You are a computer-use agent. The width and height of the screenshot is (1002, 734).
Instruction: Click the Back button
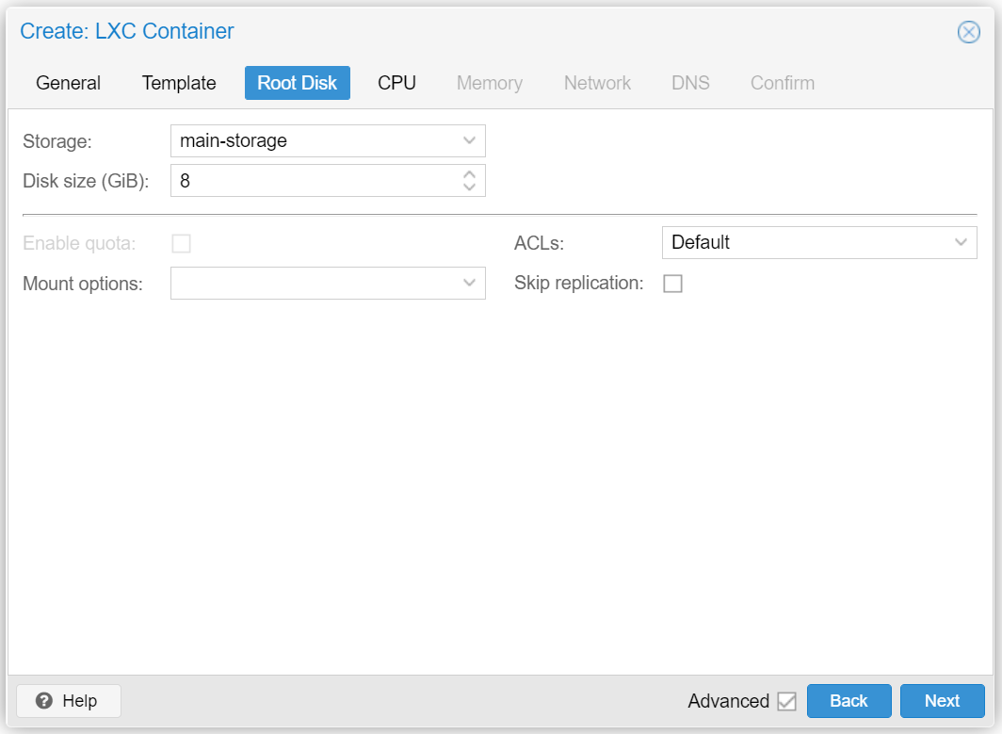tap(848, 701)
